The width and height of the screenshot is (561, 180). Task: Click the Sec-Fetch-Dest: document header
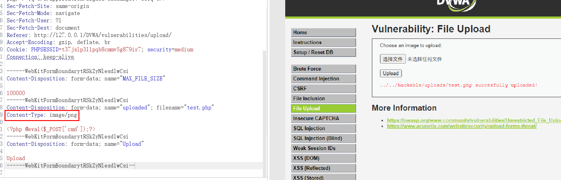coord(43,28)
